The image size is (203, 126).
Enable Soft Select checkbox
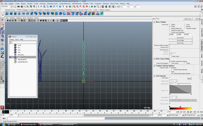point(170,78)
